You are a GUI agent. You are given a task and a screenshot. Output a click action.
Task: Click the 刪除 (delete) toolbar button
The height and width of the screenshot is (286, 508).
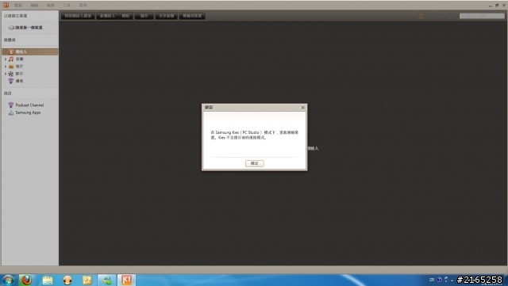click(x=125, y=16)
